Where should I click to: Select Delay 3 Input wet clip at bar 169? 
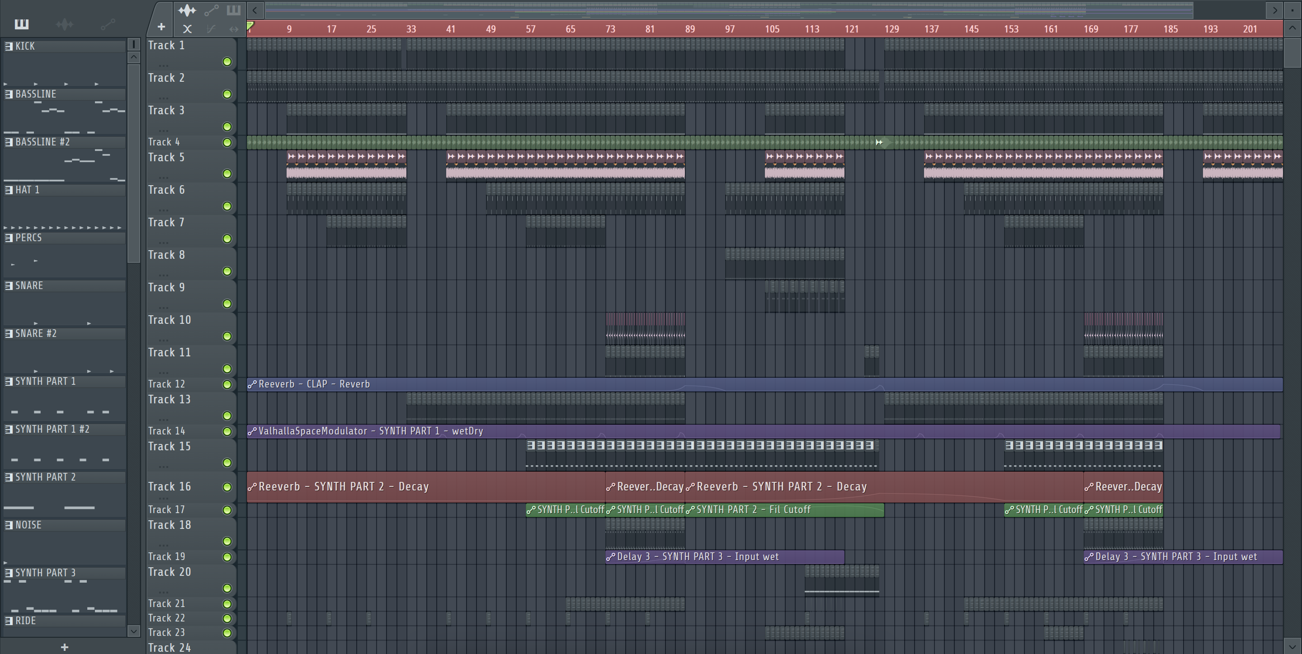1183,557
